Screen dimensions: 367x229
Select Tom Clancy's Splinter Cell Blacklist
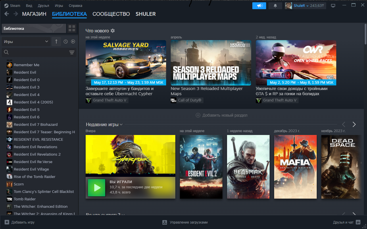(x=44, y=191)
